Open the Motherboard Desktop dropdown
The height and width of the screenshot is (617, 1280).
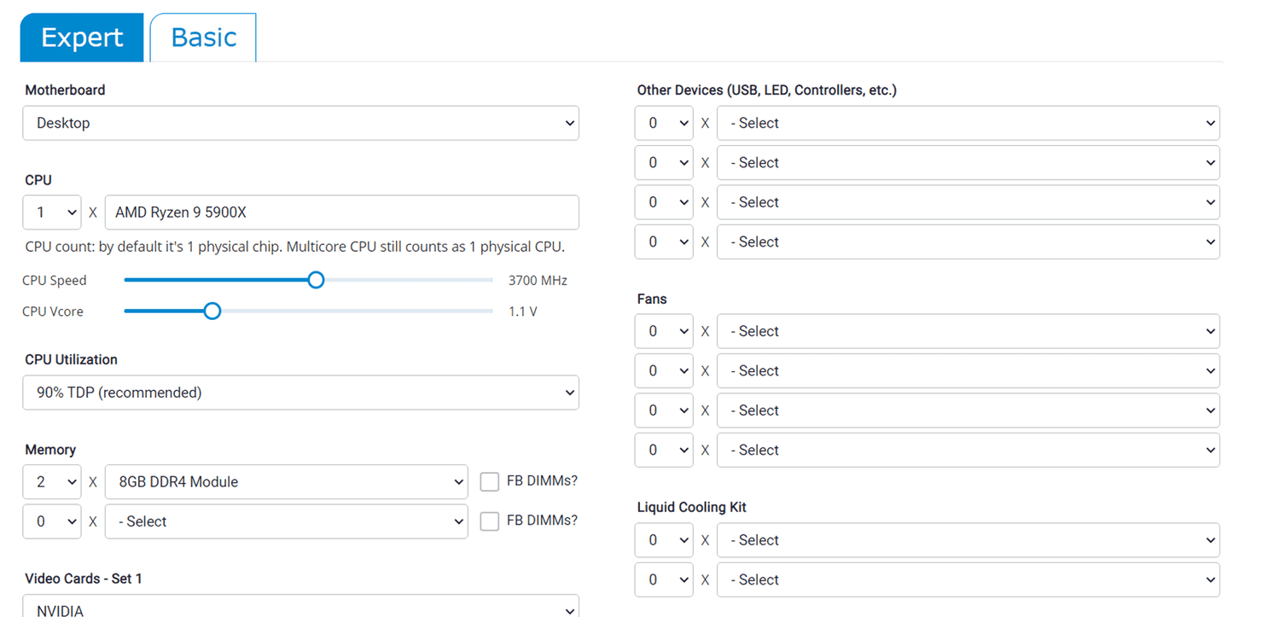300,123
